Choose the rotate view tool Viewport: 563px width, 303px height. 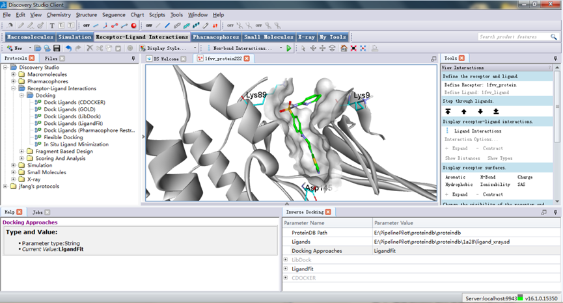[313, 48]
